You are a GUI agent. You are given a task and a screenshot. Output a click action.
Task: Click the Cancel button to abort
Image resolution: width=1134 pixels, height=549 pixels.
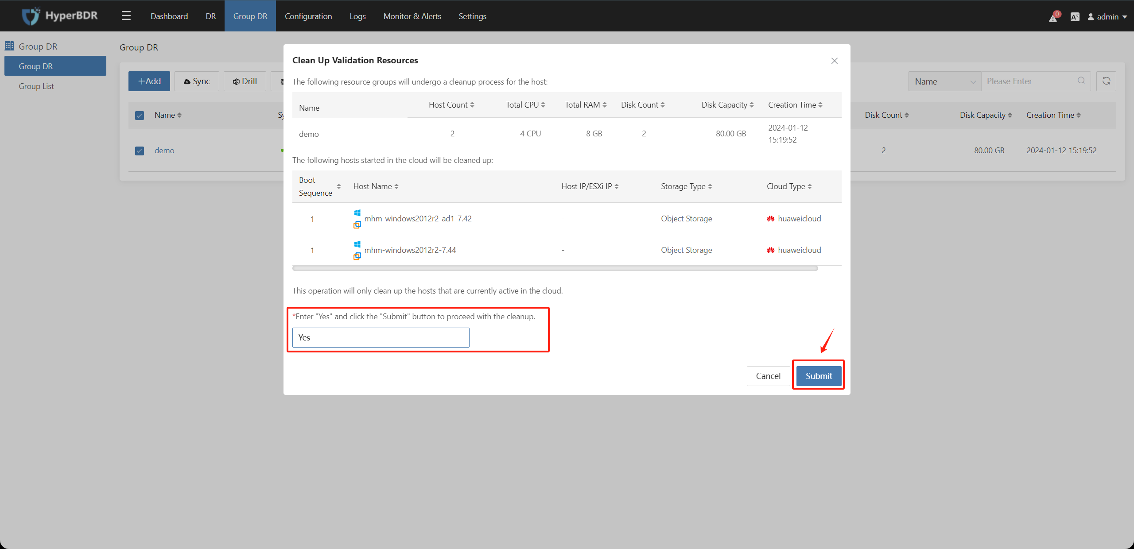point(768,375)
